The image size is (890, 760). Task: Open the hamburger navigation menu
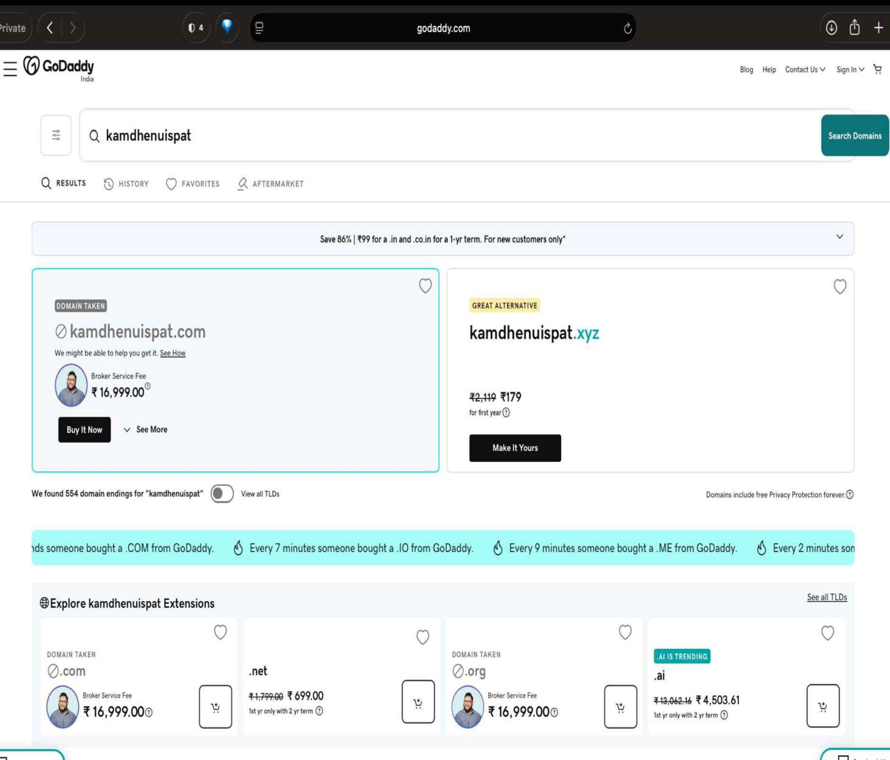tap(10, 68)
